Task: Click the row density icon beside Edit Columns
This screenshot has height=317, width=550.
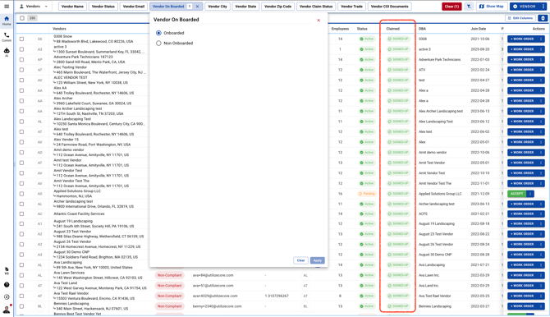Action: point(543,18)
